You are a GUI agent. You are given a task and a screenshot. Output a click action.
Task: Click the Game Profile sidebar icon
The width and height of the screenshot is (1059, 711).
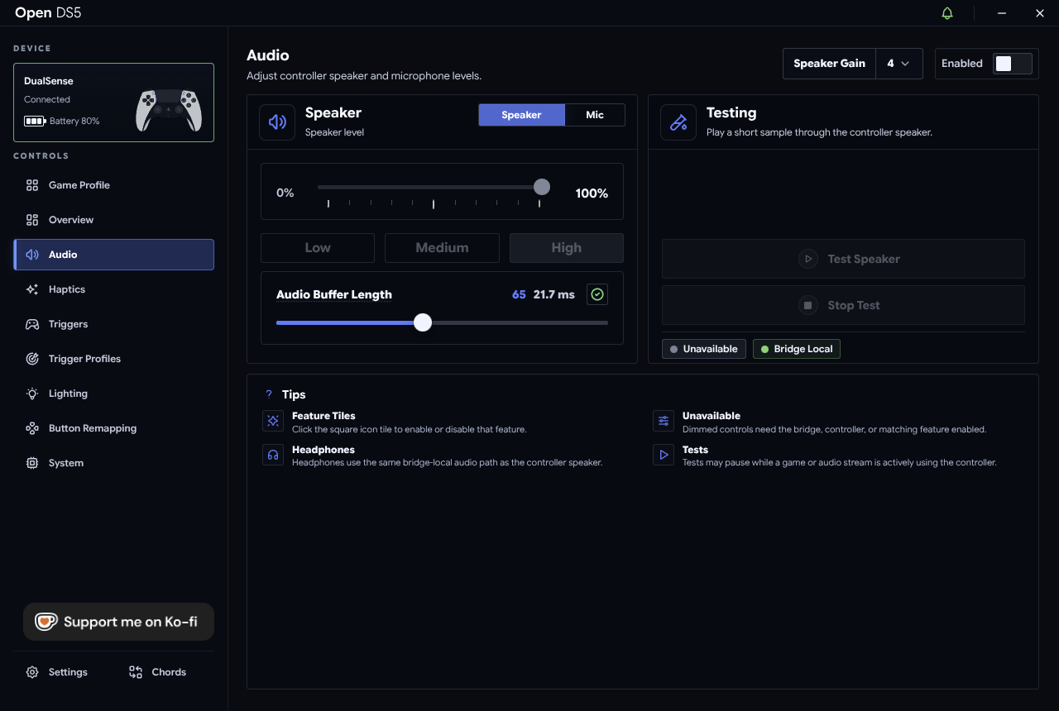(32, 185)
